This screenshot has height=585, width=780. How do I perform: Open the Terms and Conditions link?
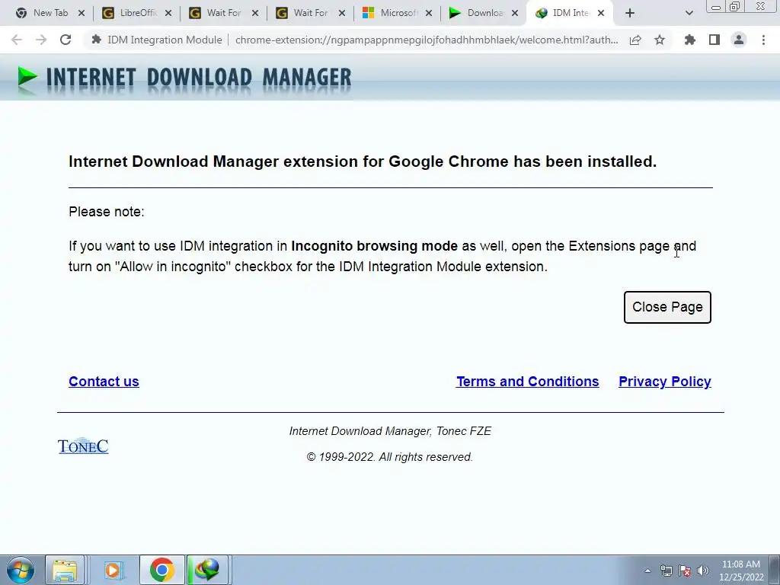[527, 382]
